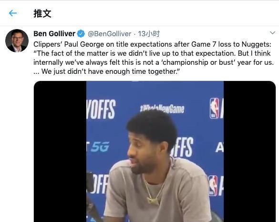Image resolution: width=279 pixels, height=222 pixels.
Task: Go back using the blue arrow
Action: click(13, 13)
